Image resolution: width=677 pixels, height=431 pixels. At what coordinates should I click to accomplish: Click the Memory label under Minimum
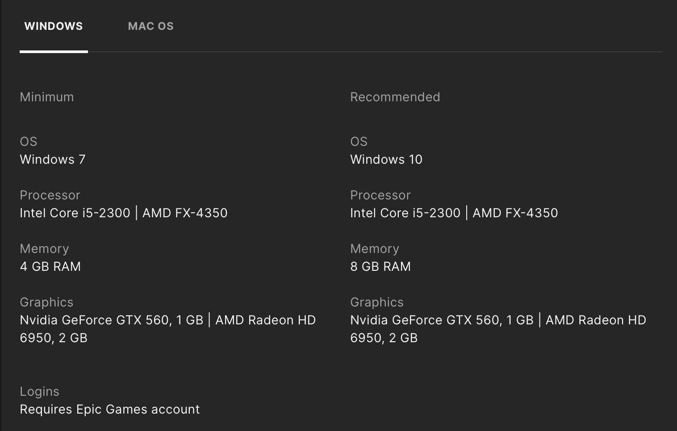44,249
